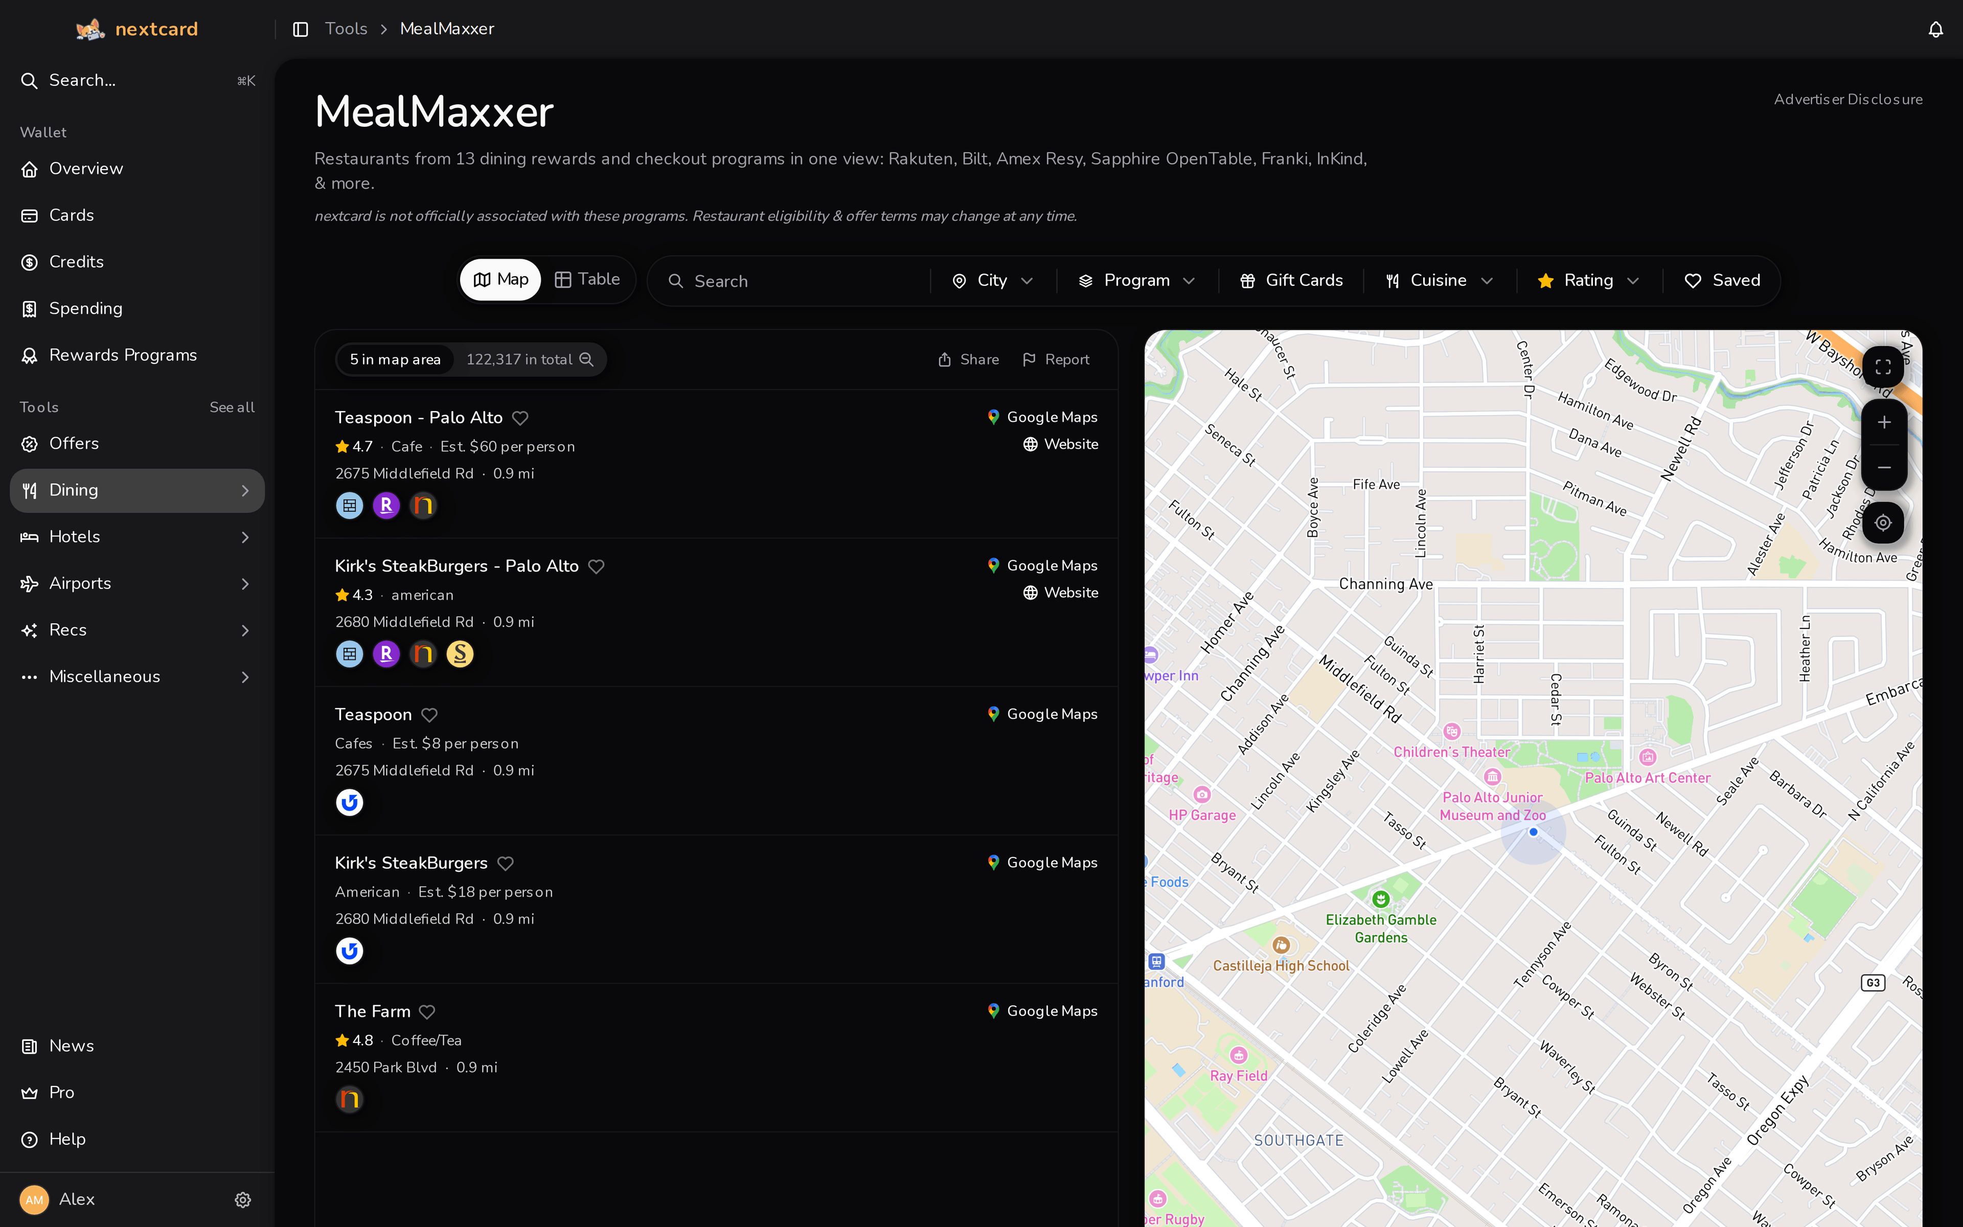Click OpenTable badge under Teaspoon - Palo Alto
Viewport: 1963px width, 1227px height.
350,506
